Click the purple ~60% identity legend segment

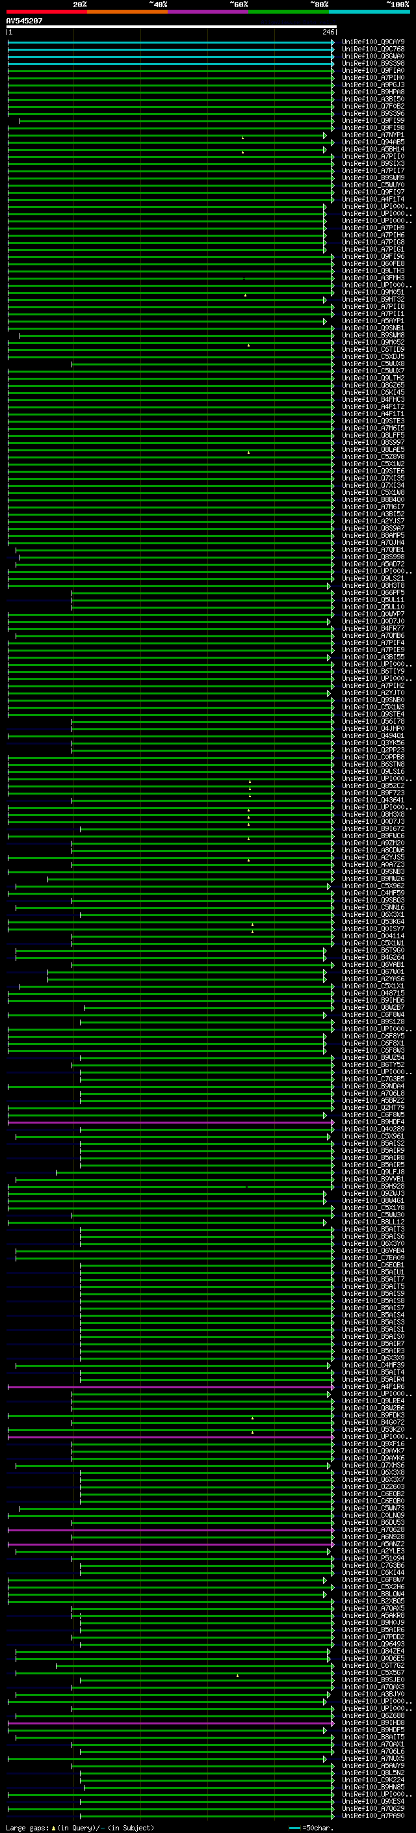point(207,12)
